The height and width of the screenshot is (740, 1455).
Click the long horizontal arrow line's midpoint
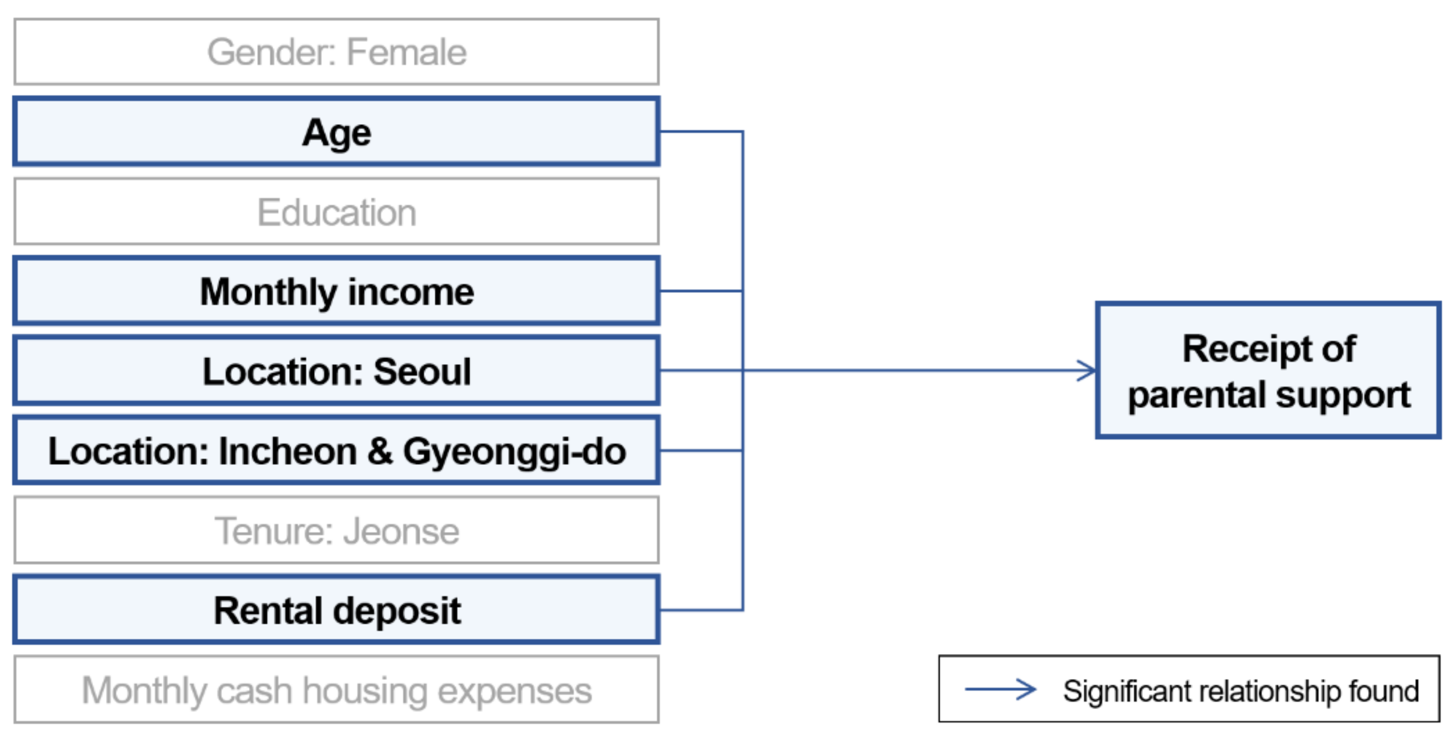coord(915,371)
